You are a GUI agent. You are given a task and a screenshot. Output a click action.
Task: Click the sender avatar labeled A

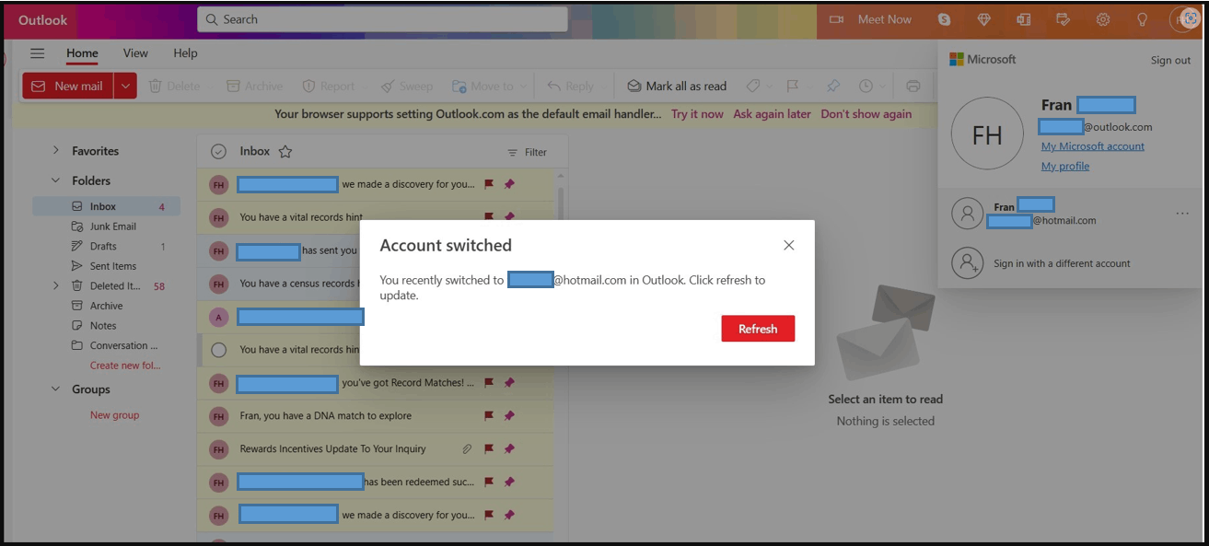(218, 317)
